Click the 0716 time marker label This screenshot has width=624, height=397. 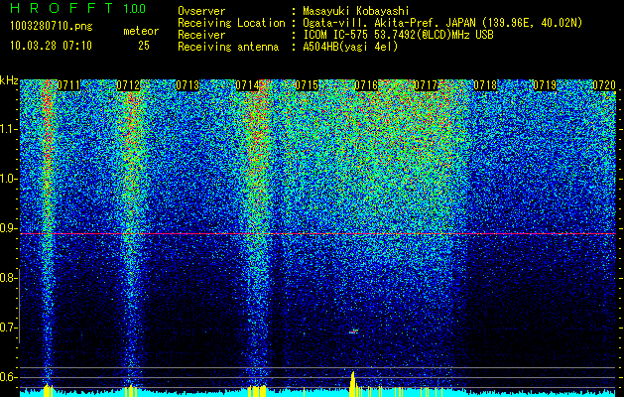pyautogui.click(x=366, y=85)
